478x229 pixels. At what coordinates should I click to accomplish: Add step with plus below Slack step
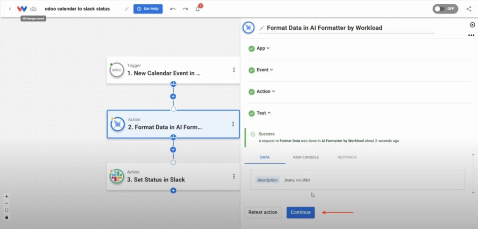coord(173,191)
